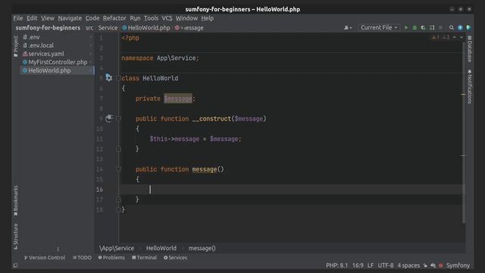Click message() in bottom breadcrumb
Viewport: 485px width, 273px height.
click(202, 248)
